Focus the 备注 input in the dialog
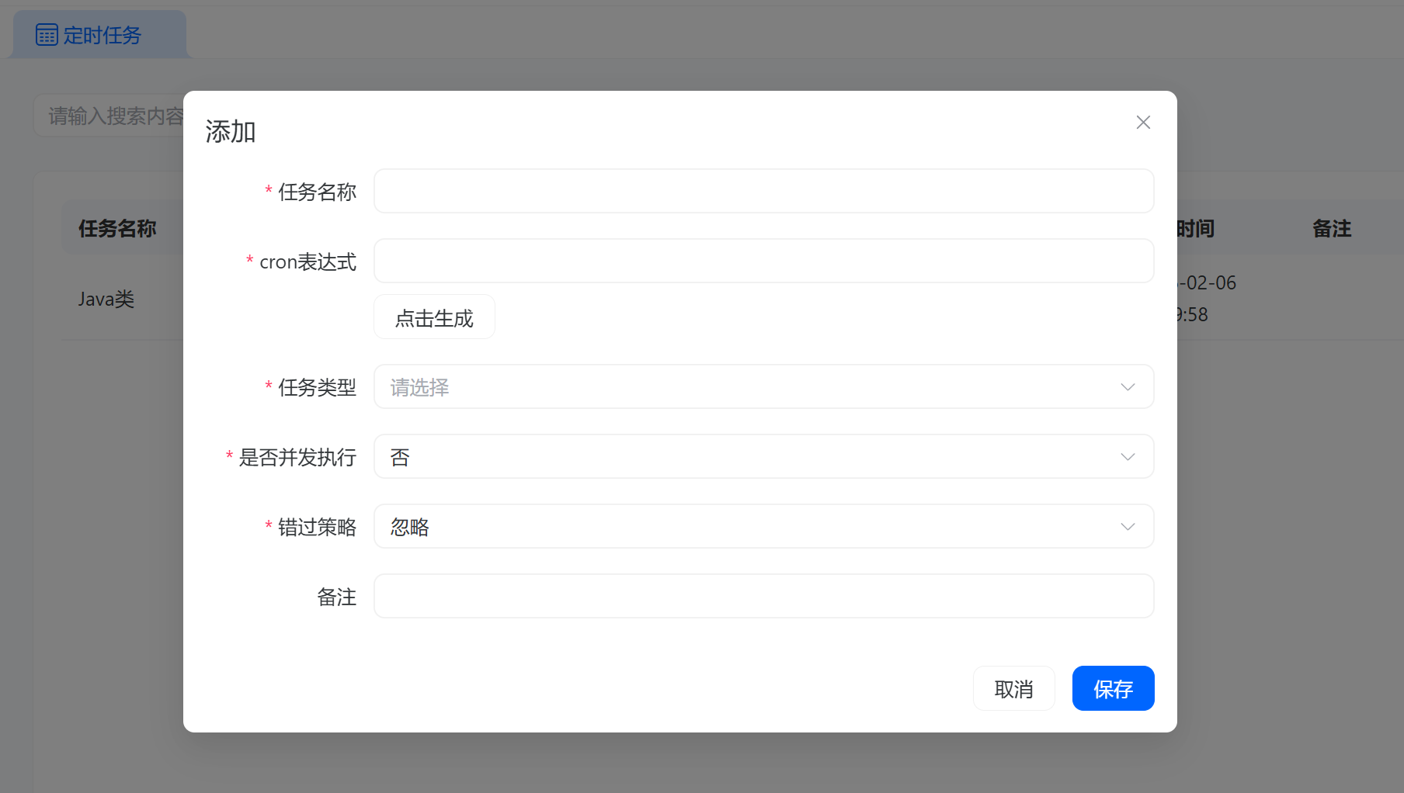 (763, 597)
